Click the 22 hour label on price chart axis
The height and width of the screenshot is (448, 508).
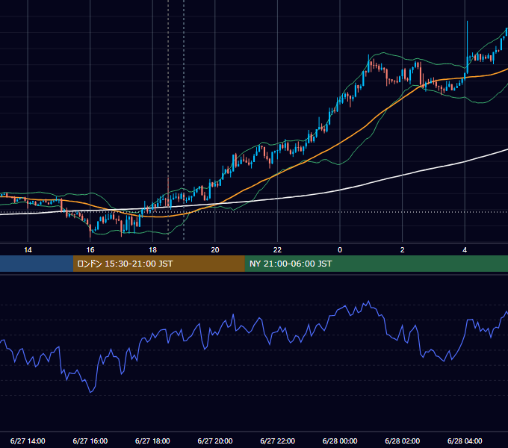pos(277,250)
